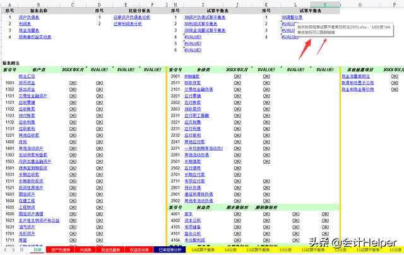Jump to last sheet tab arrow
This screenshot has height=255, width=404.
21,249
